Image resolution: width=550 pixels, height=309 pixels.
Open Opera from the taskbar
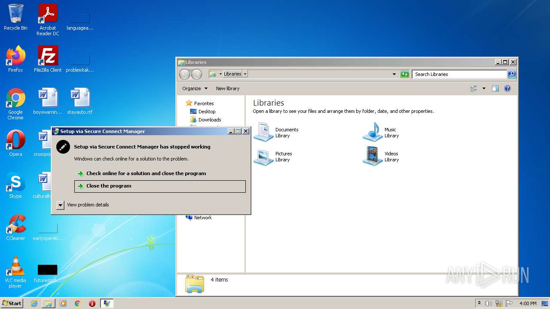point(92,303)
